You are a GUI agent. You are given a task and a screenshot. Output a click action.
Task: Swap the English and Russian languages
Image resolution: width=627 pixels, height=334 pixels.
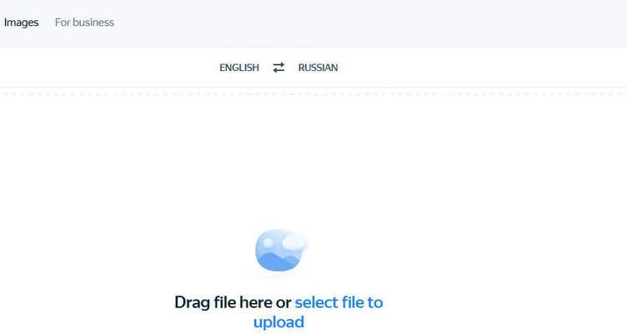(x=278, y=68)
